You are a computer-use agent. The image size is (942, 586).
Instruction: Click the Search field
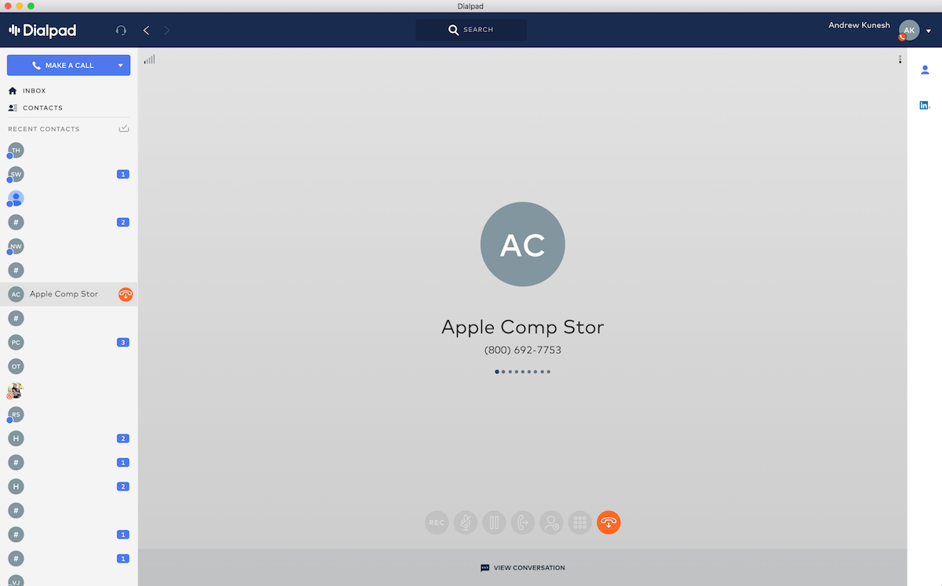(471, 30)
